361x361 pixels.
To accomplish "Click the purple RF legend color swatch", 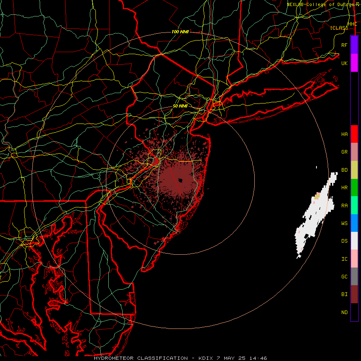I will pos(354,45).
